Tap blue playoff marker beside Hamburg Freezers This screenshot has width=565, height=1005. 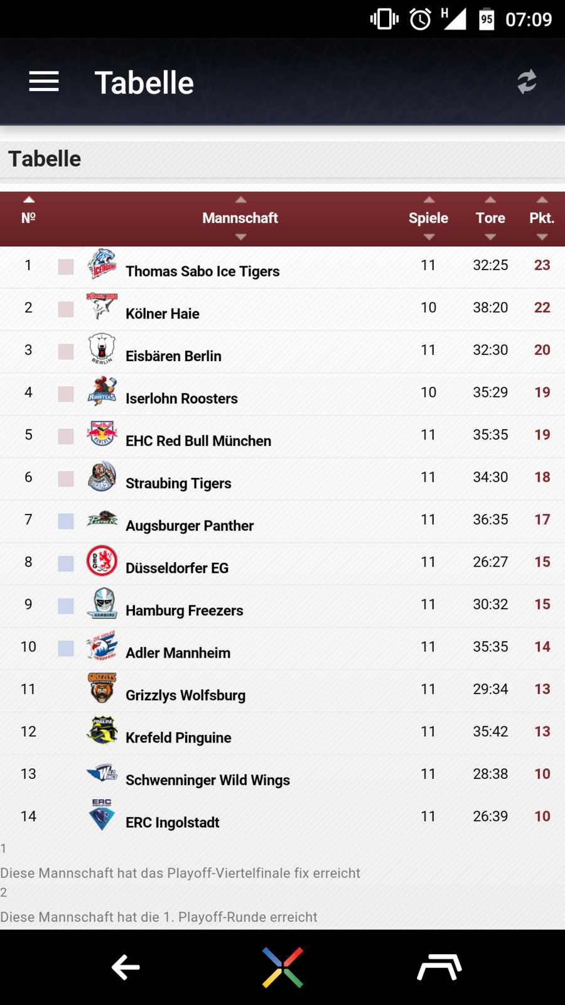pos(66,606)
